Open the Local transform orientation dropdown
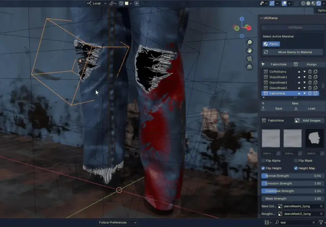Image resolution: width=326 pixels, height=227 pixels. (x=97, y=3)
